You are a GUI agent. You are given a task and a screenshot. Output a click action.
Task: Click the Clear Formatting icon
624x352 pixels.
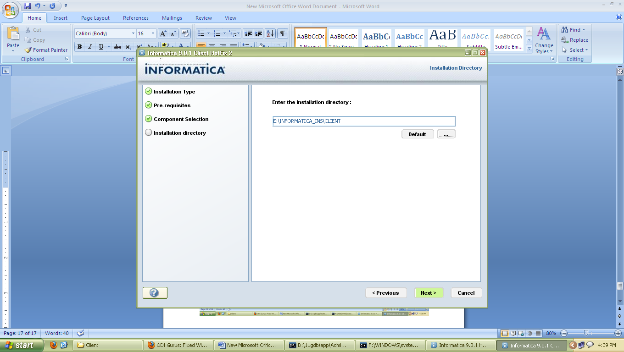point(185,33)
